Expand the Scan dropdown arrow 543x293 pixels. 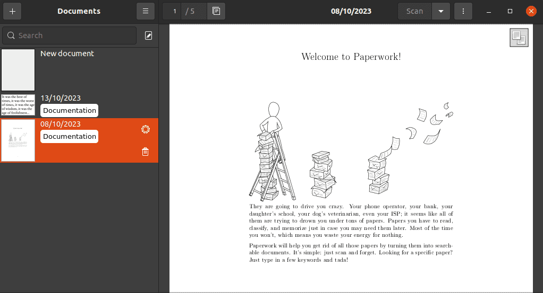[x=441, y=11]
